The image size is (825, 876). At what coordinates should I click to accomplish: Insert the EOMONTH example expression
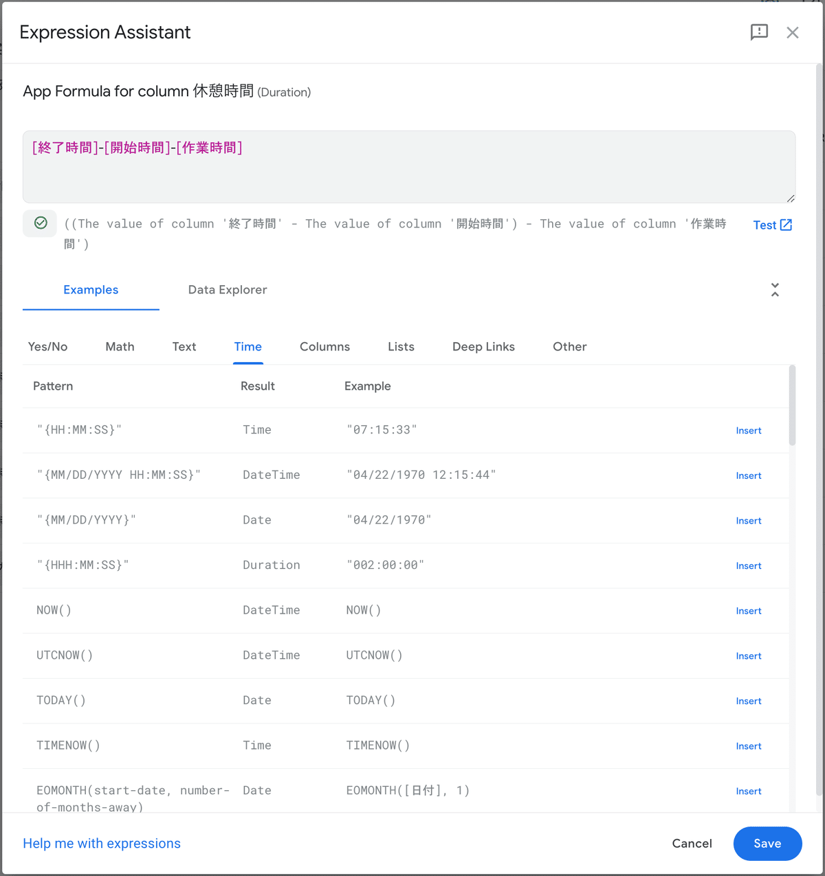tap(748, 791)
